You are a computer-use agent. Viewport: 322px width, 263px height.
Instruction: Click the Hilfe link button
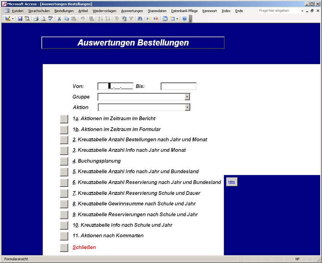tap(232, 182)
